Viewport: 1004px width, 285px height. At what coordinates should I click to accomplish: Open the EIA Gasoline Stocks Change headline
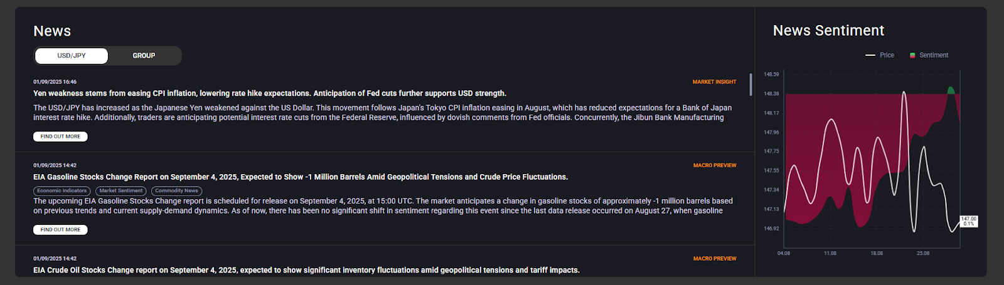pos(300,177)
